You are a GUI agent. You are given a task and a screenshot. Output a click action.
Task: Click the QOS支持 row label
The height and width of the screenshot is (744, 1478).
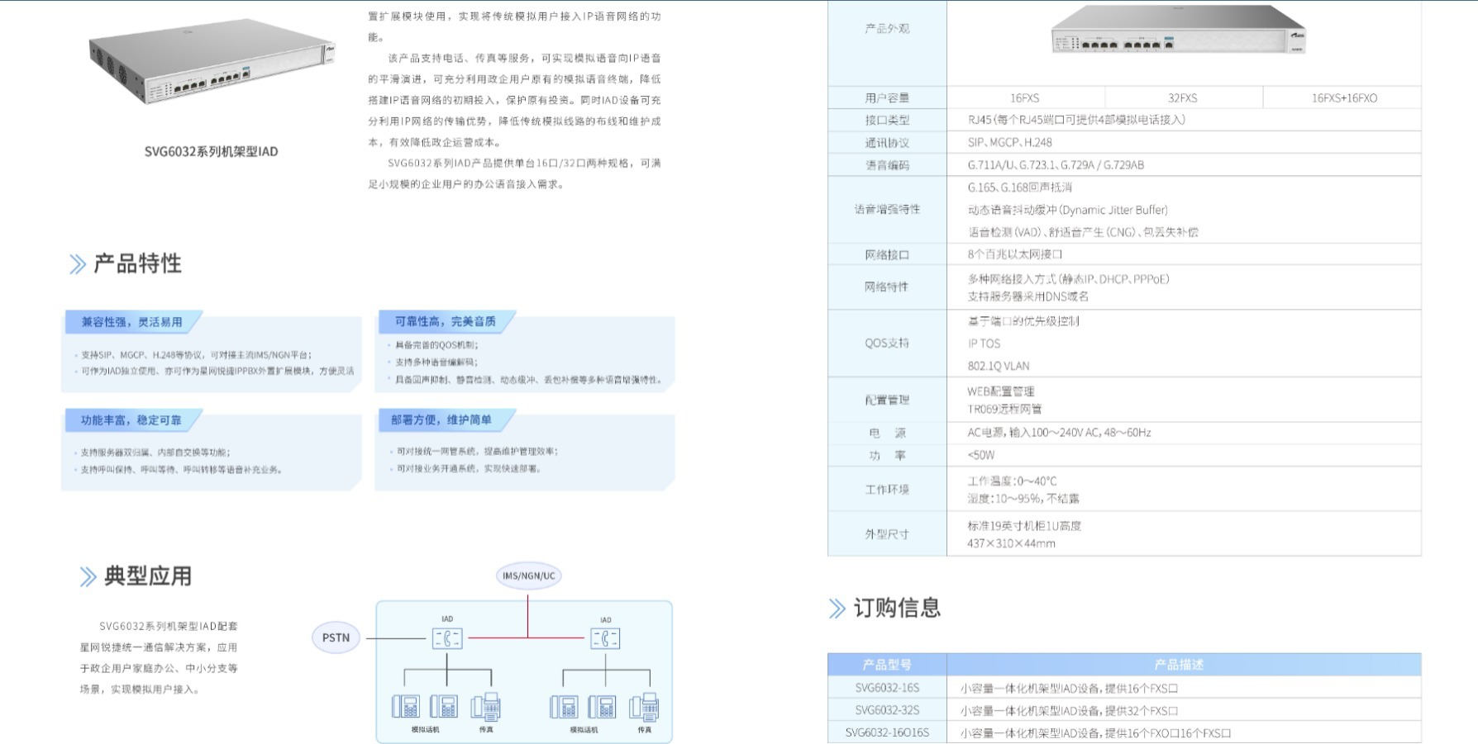point(887,343)
